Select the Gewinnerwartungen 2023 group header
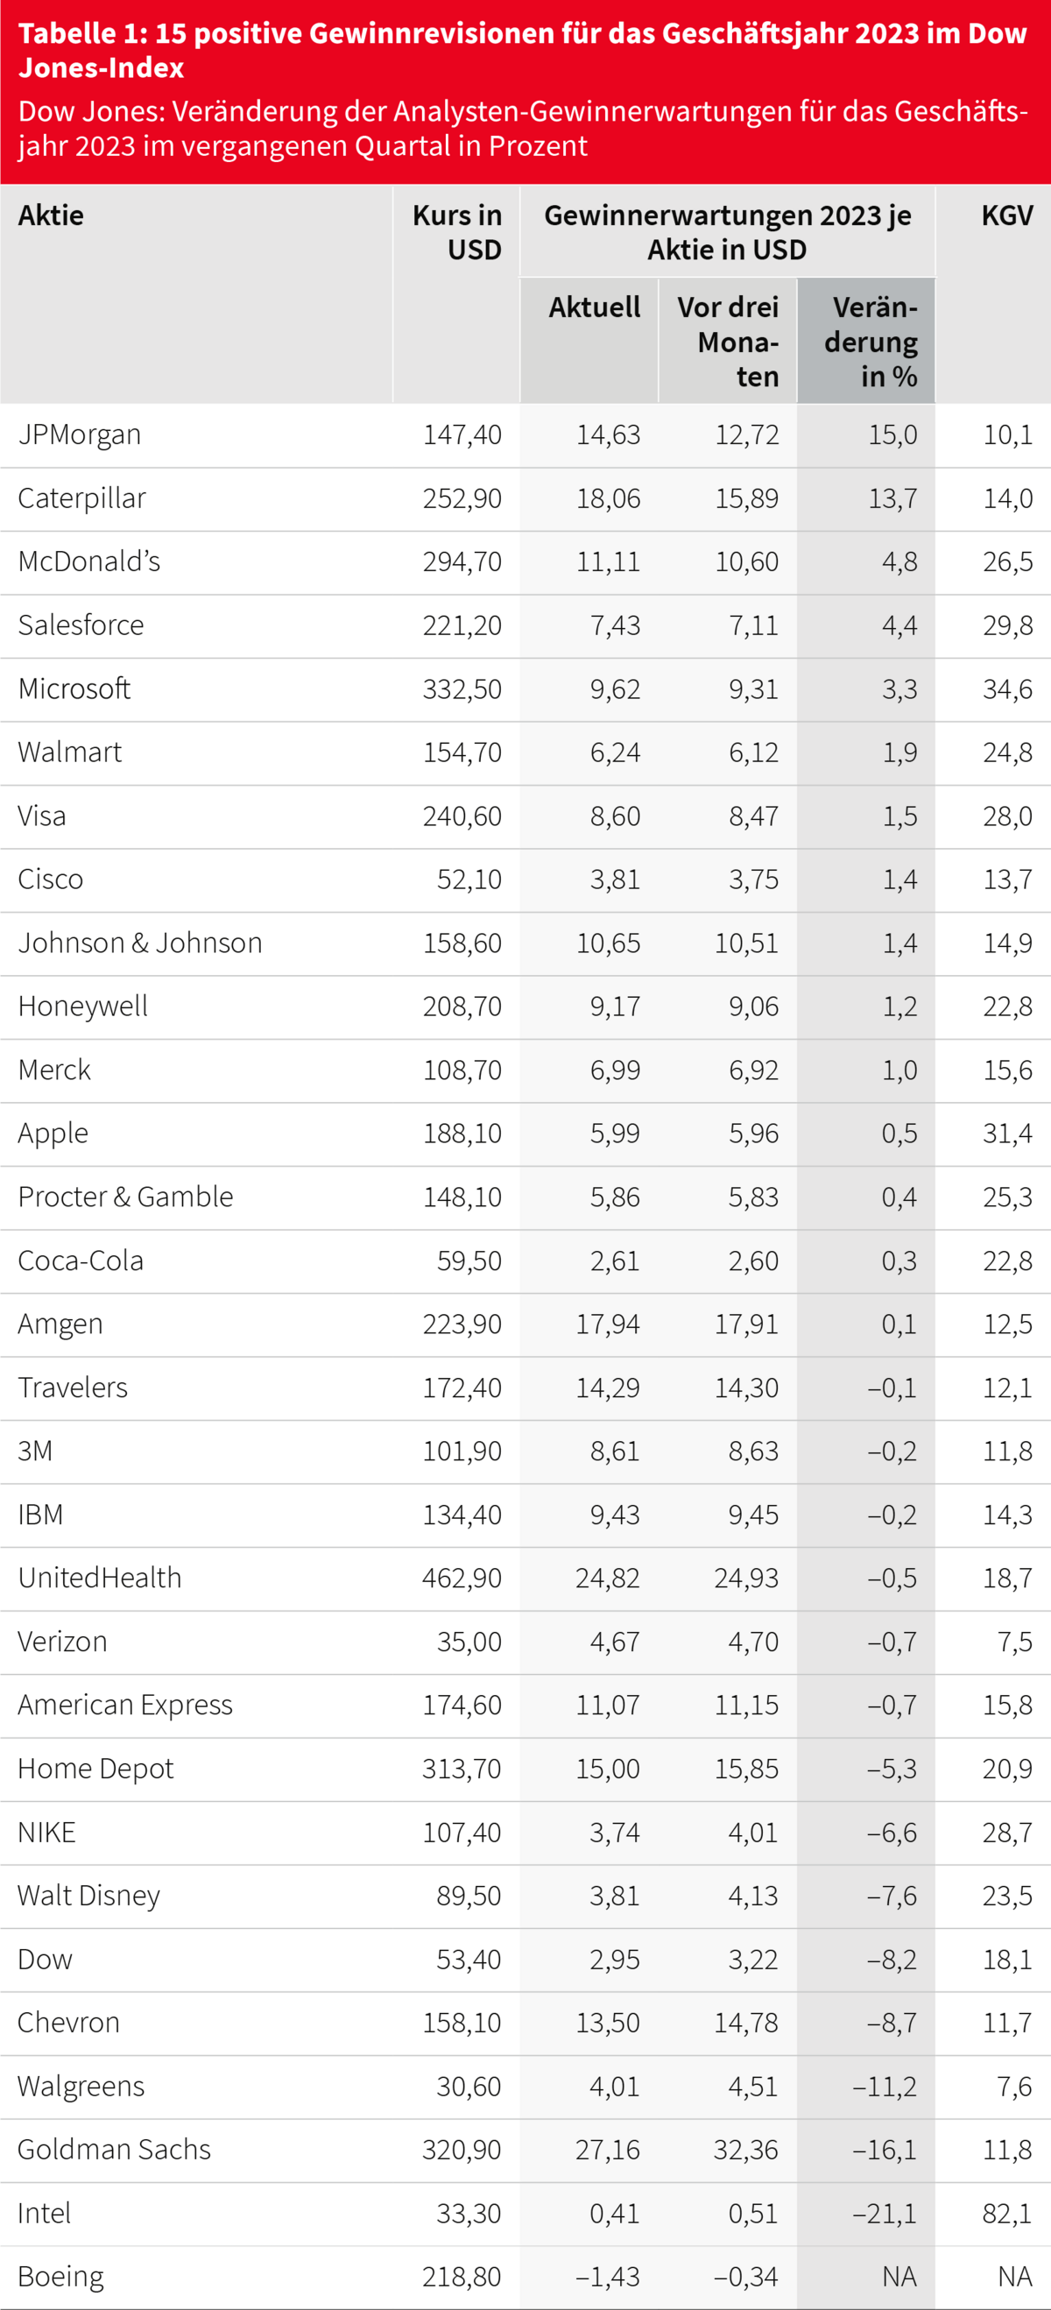1051x2310 pixels. pyautogui.click(x=727, y=232)
